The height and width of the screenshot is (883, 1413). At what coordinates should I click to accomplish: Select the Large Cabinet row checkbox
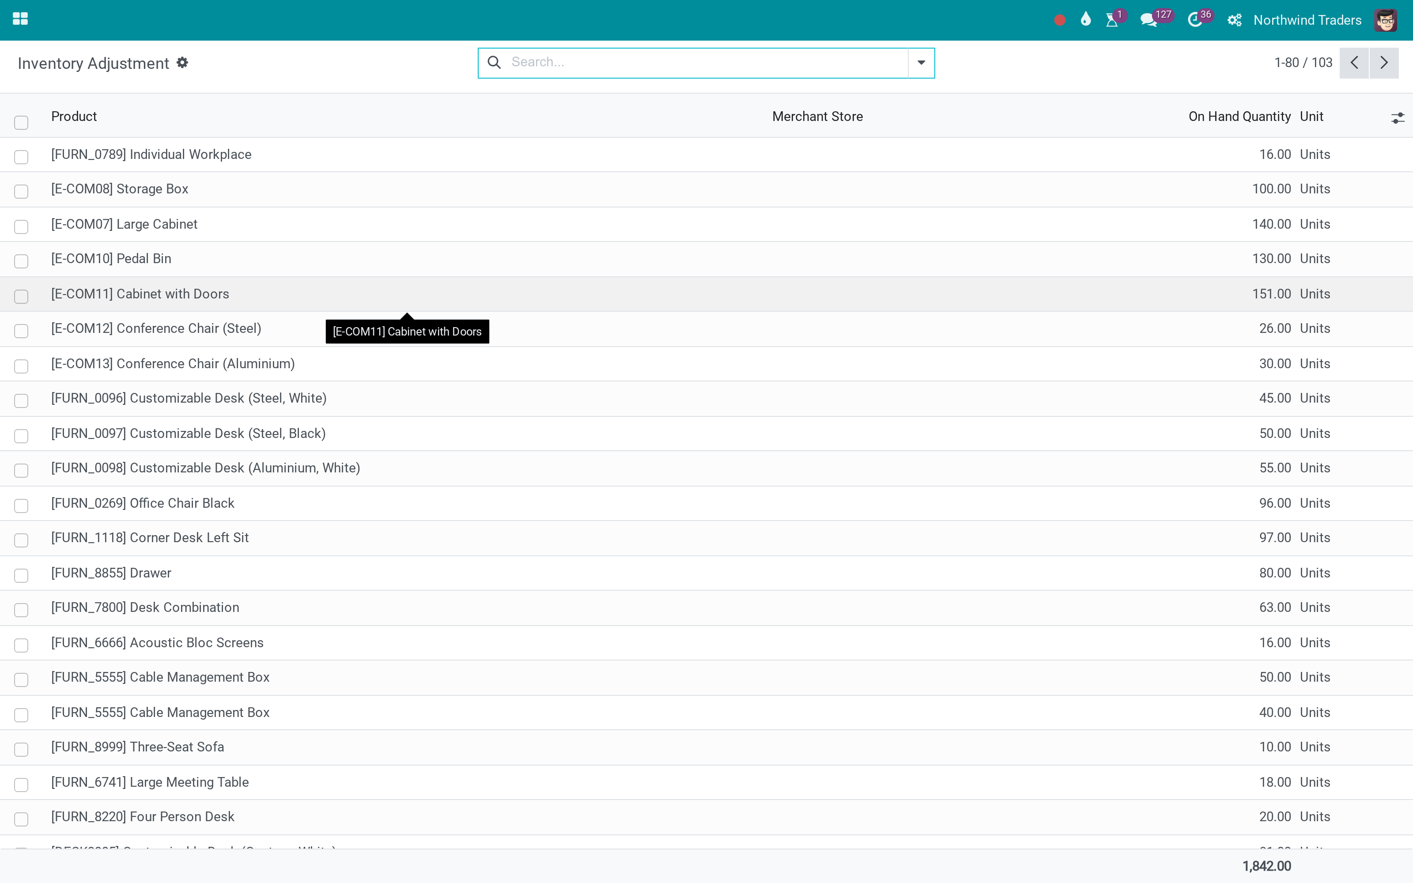[x=21, y=226]
